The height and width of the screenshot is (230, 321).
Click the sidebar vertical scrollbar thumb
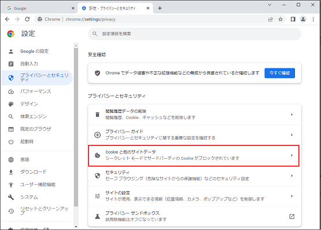coord(76,127)
